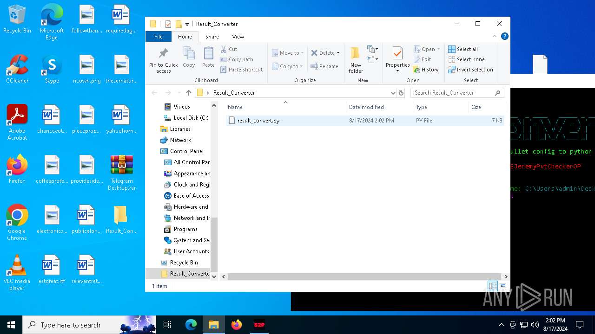Screen dimensions: 595x334
Task: Select Control Panel in navigation pane
Action: point(182,151)
